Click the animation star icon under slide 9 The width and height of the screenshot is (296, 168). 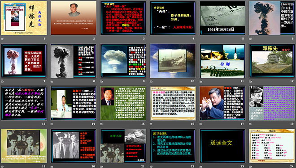tap(101, 81)
